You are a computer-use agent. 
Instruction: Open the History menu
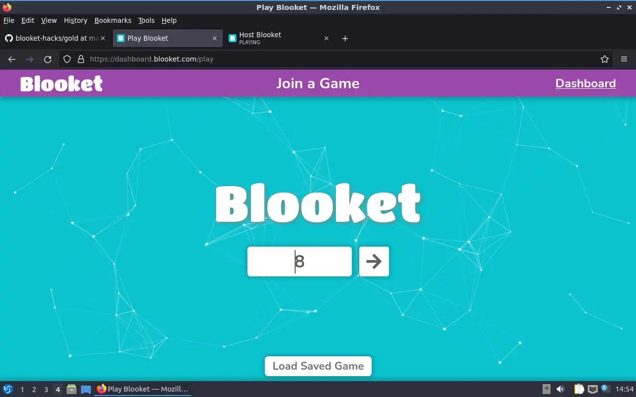76,20
